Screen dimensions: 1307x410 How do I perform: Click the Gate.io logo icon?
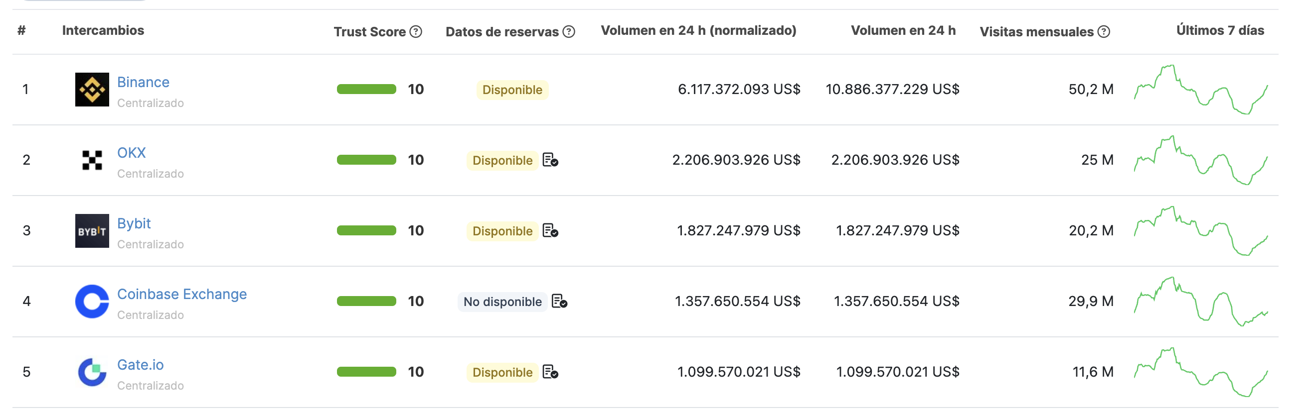coord(92,372)
